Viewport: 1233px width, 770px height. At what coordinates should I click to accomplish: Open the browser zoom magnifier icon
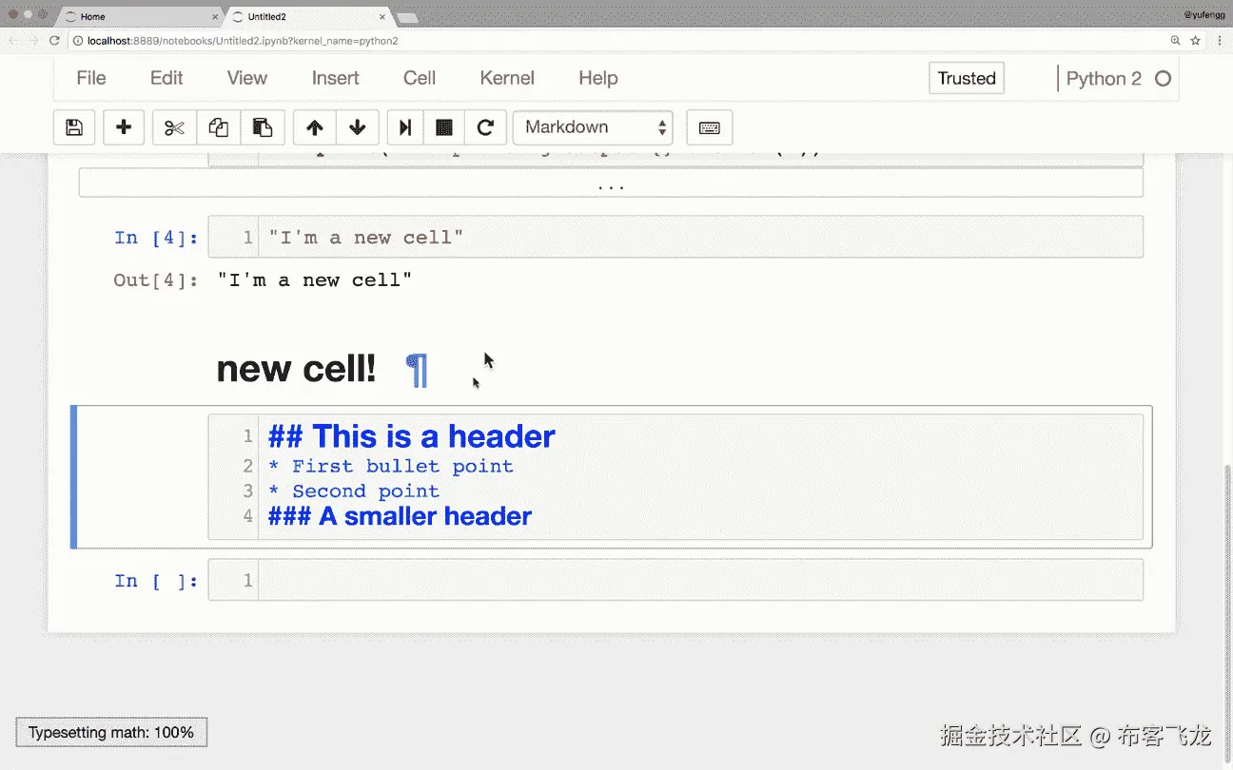click(x=1176, y=41)
